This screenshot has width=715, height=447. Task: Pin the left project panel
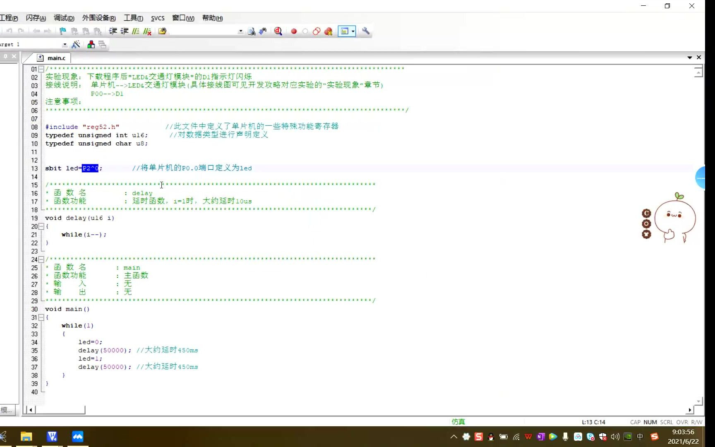(x=5, y=56)
